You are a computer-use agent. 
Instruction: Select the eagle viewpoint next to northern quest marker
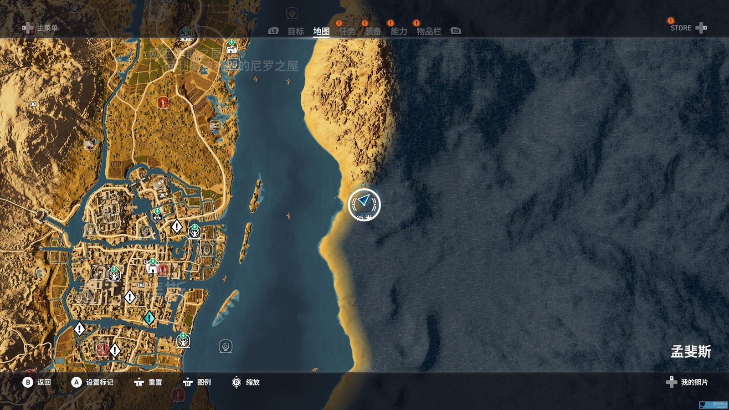[x=195, y=231]
